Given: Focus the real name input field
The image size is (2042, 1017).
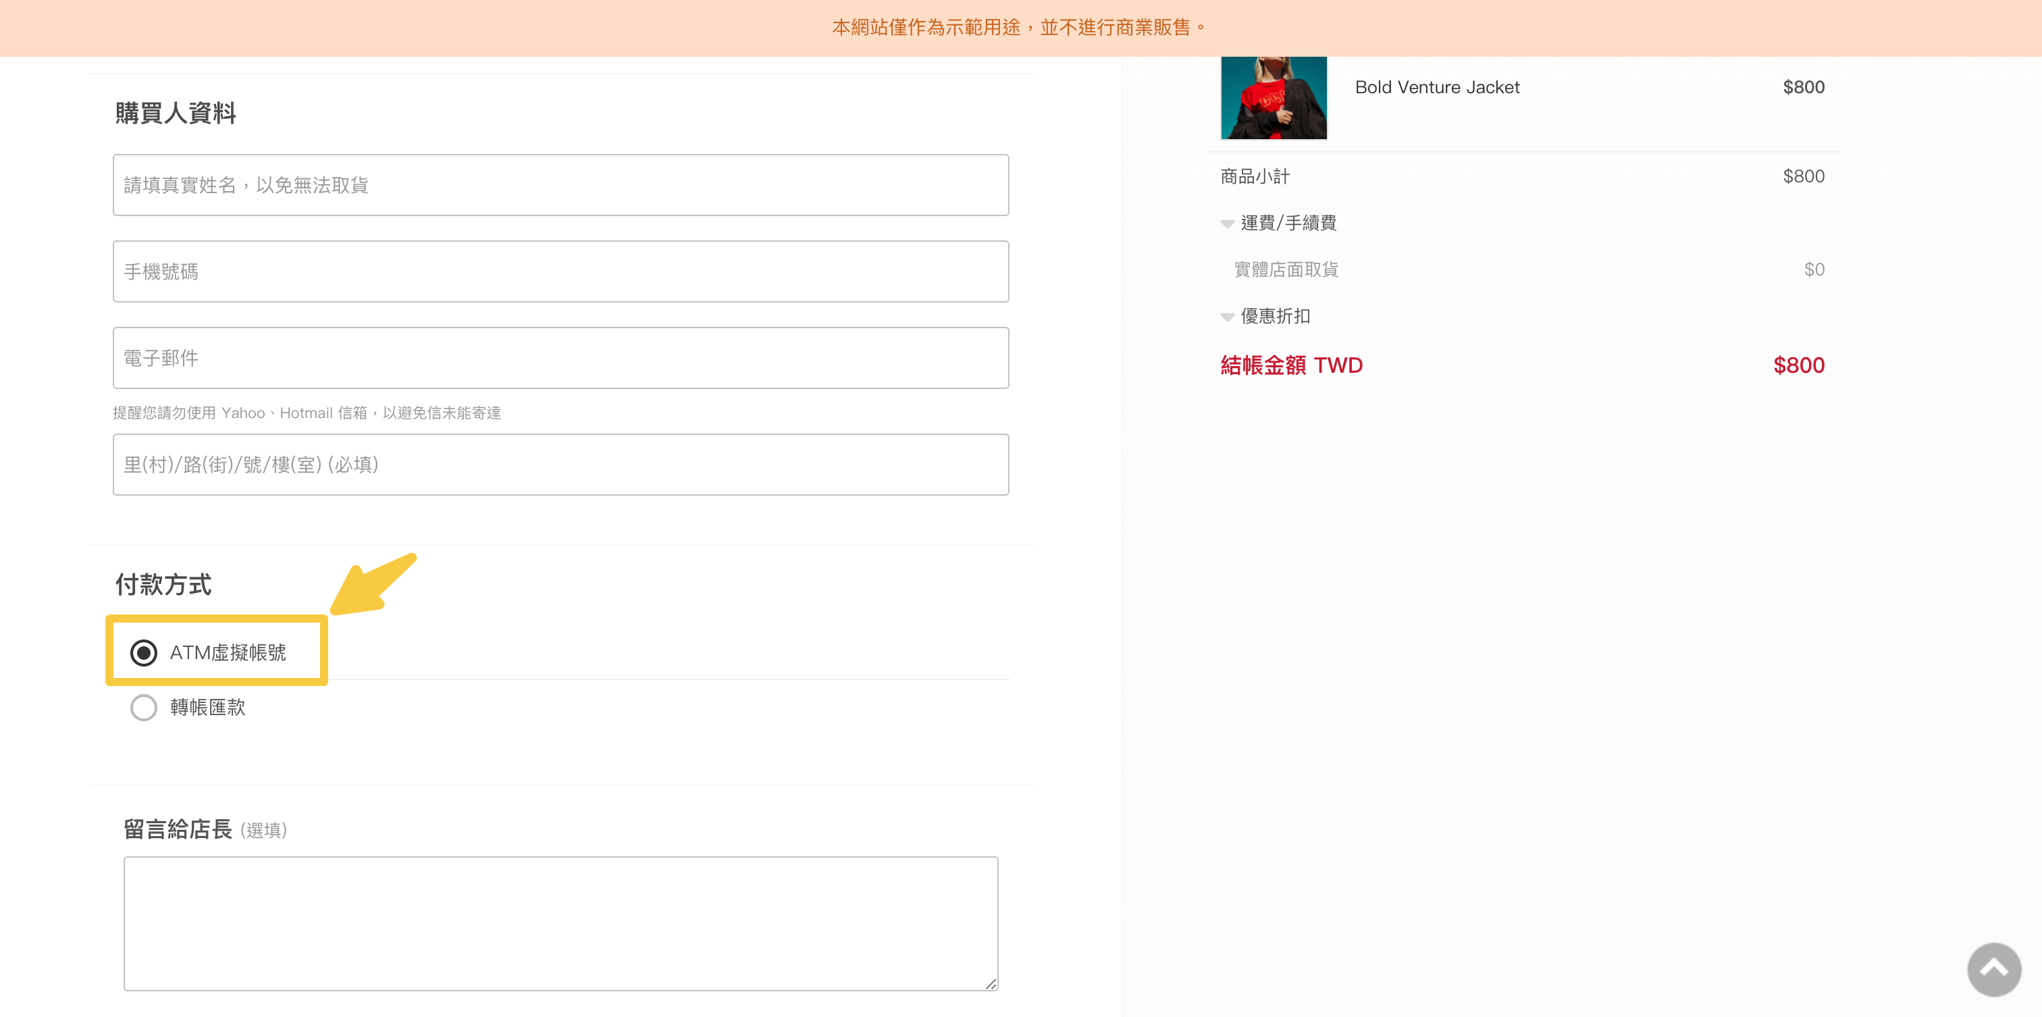Looking at the screenshot, I should (x=560, y=184).
